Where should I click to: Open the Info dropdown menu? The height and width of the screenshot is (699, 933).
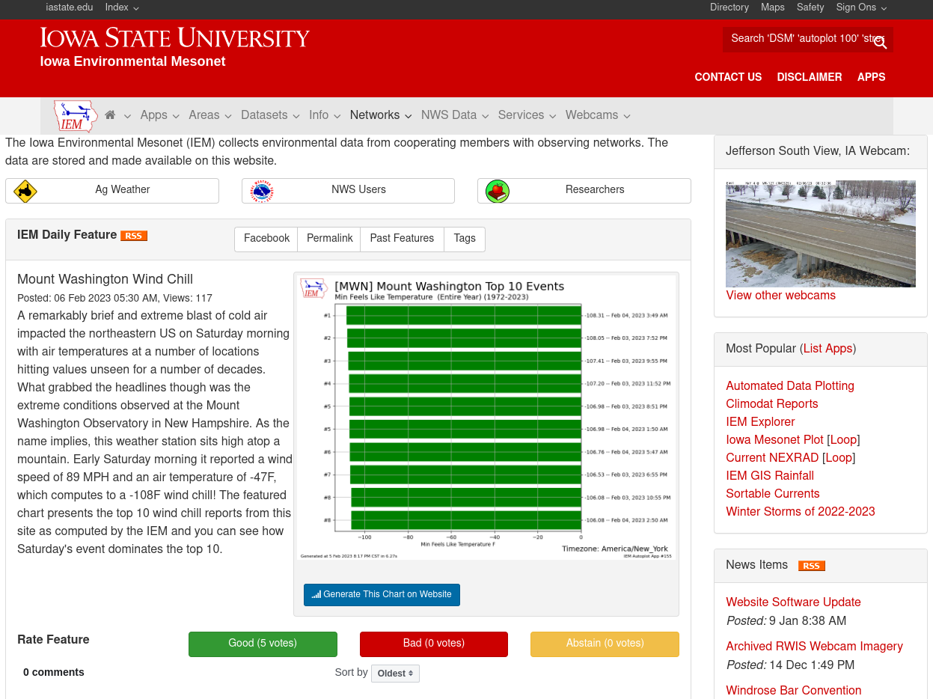[325, 115]
